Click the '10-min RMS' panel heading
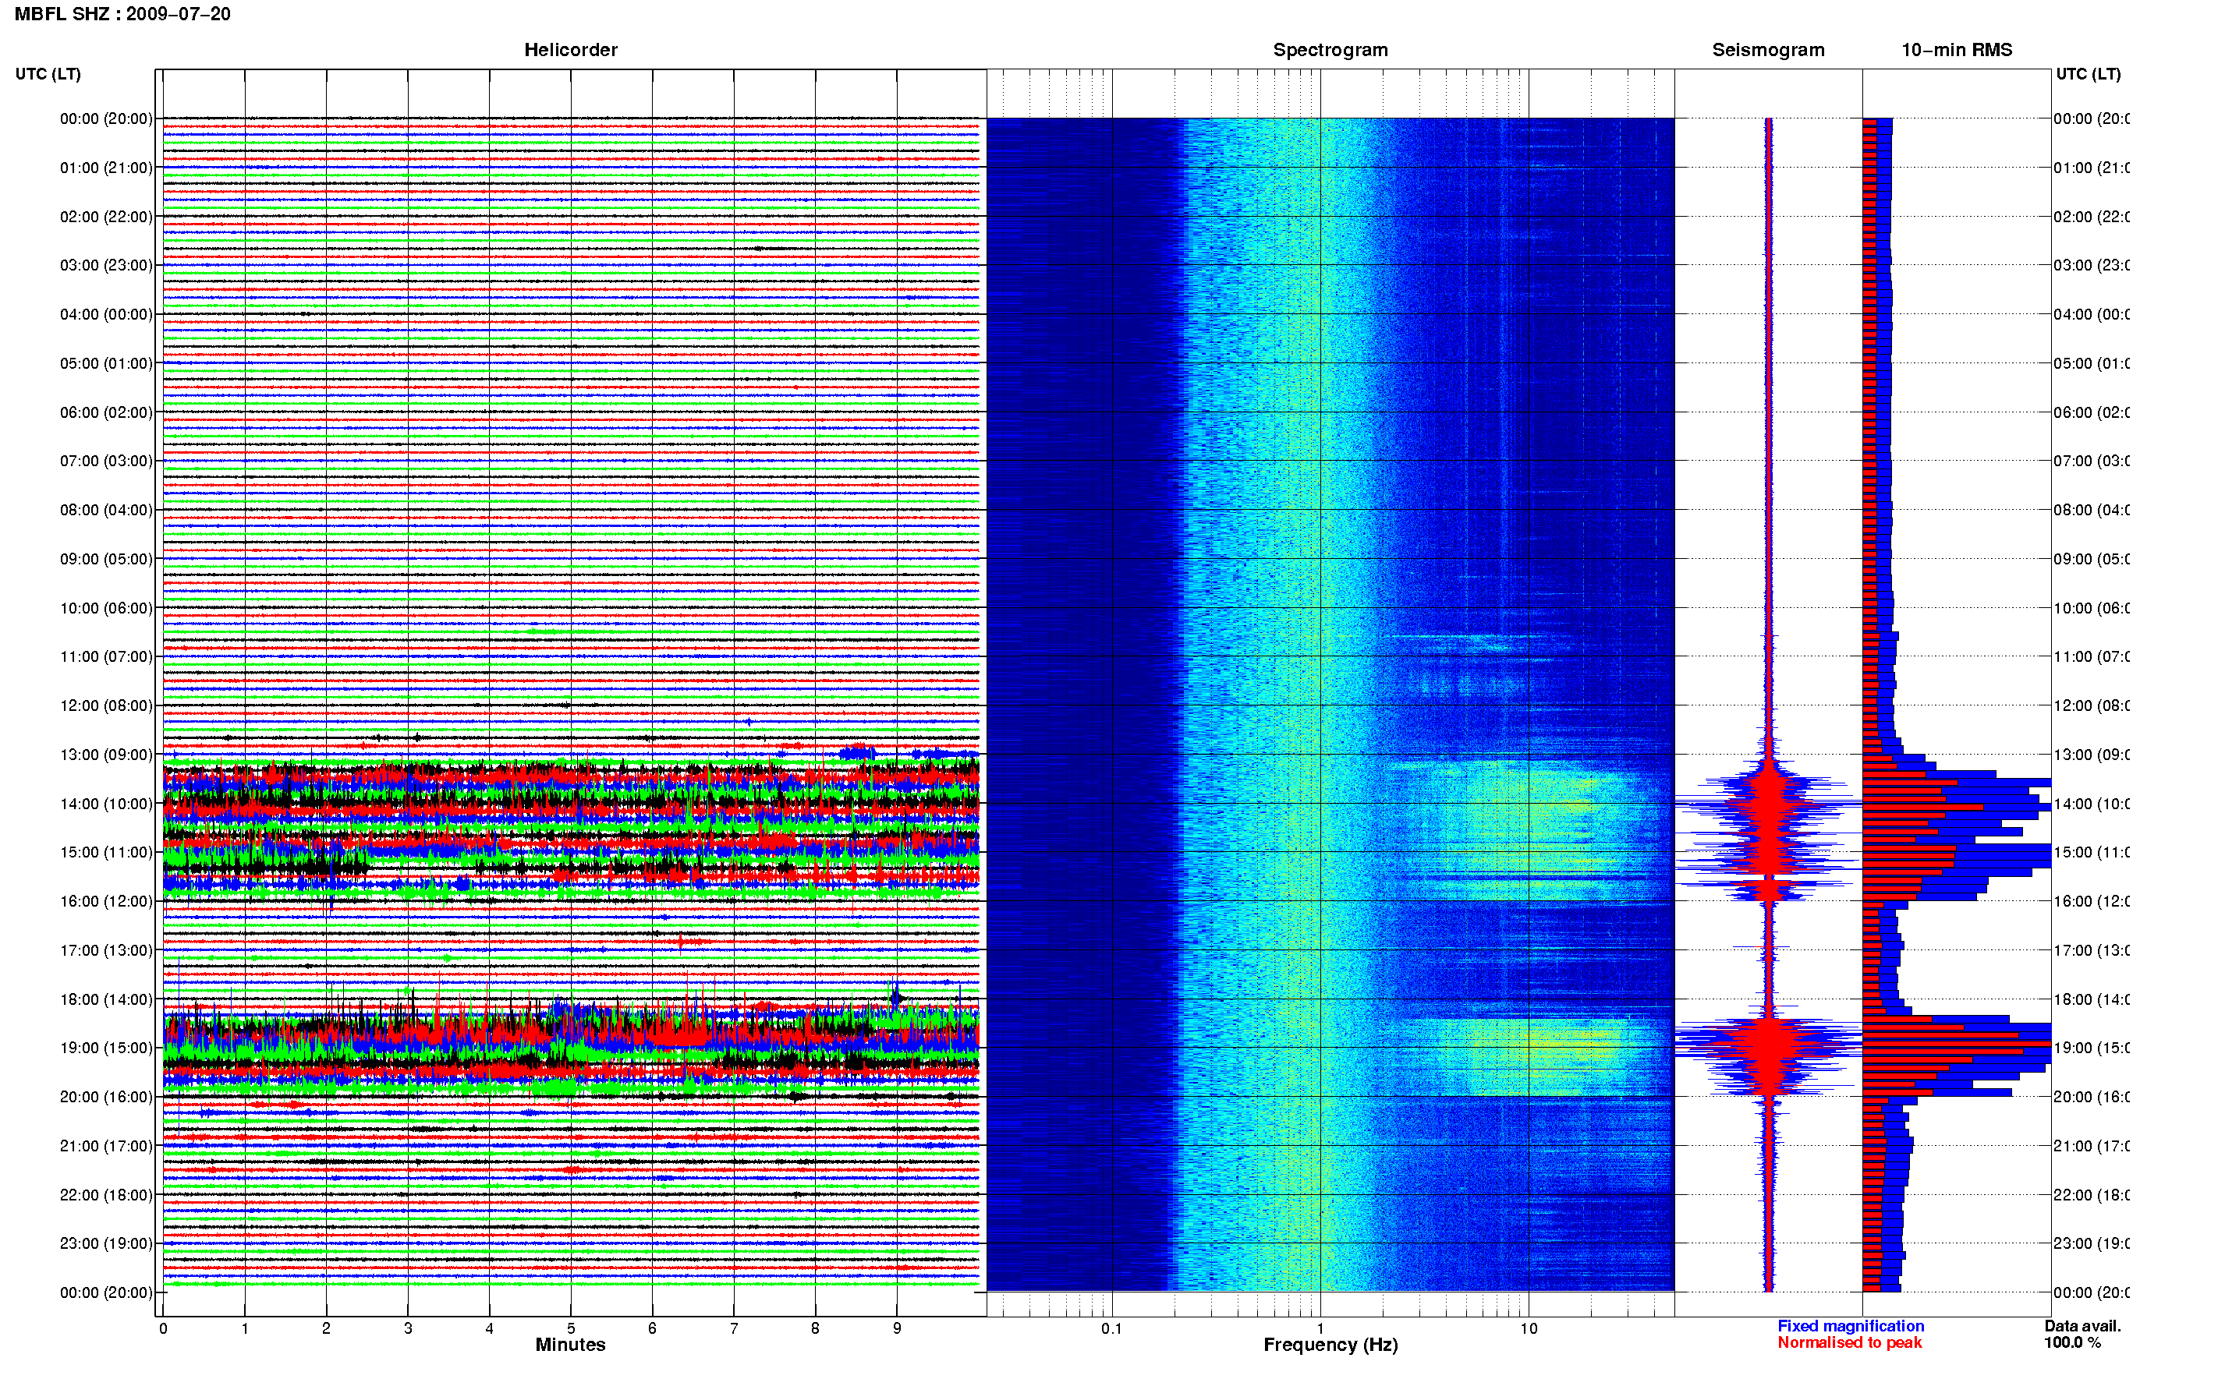2218x1386 pixels. point(1957,50)
